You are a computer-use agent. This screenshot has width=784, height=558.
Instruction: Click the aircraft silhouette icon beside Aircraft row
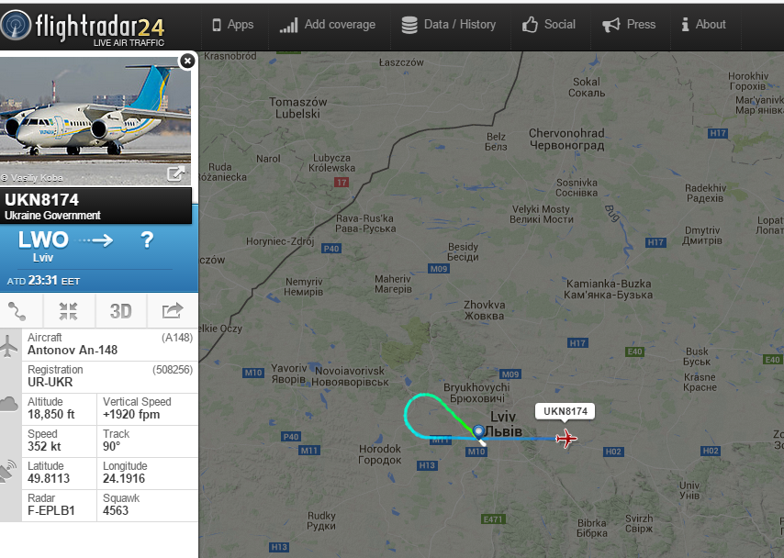tap(8, 345)
